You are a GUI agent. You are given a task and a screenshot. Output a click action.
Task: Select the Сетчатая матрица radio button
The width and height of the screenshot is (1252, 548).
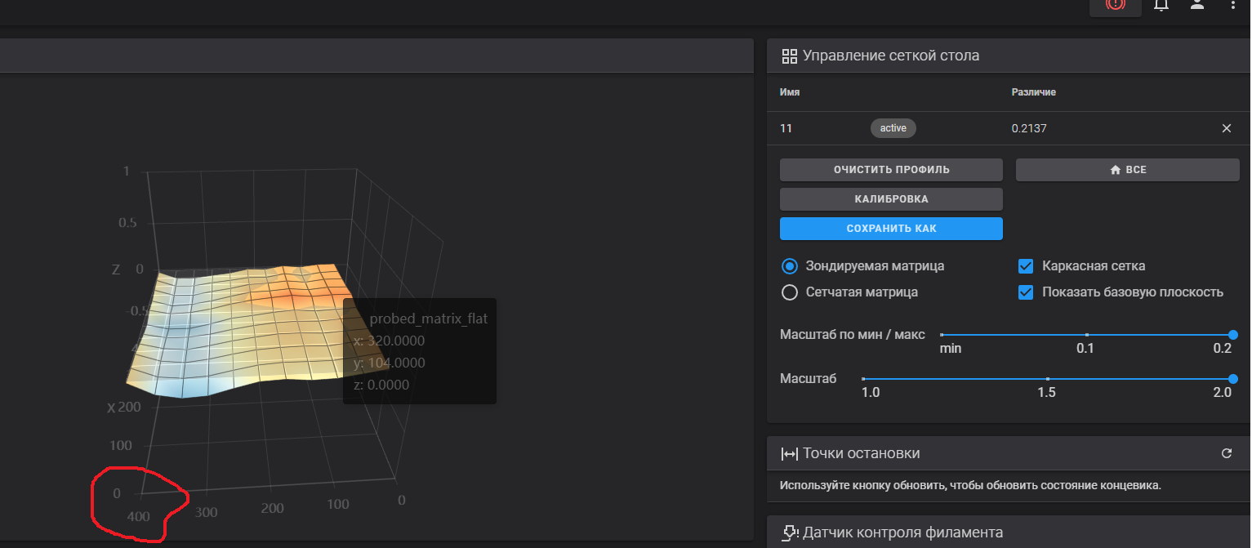point(789,292)
